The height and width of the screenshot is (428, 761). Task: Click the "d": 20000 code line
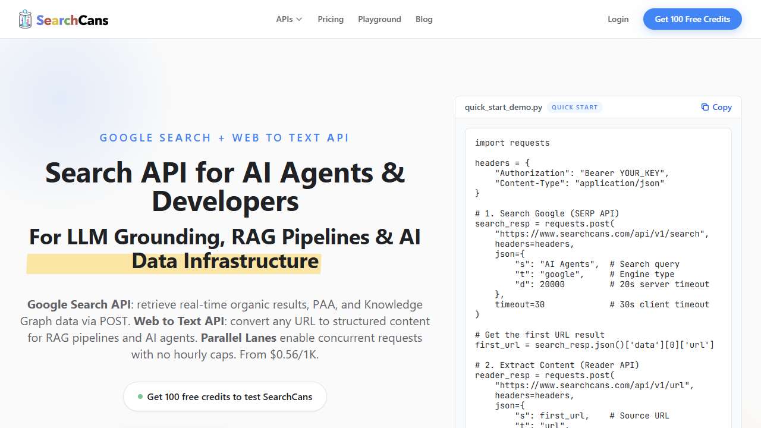[x=612, y=284]
